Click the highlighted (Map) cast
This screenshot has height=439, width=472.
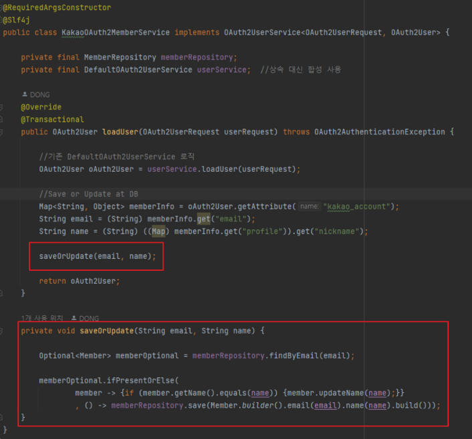[x=158, y=232]
